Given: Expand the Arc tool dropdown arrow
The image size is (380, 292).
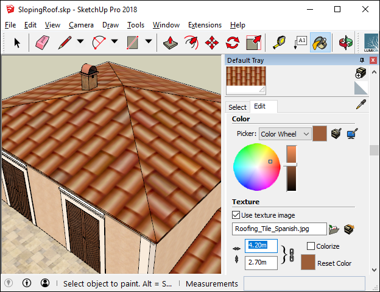Looking at the screenshot, I should [x=114, y=42].
